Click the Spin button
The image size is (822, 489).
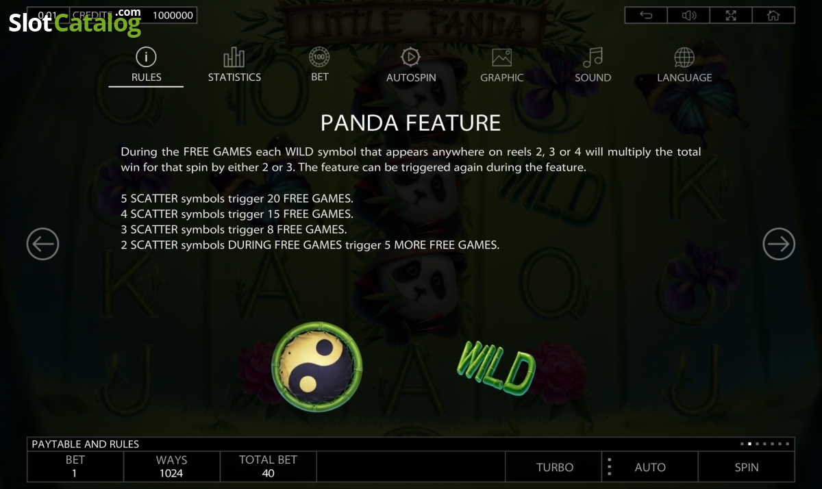click(747, 467)
